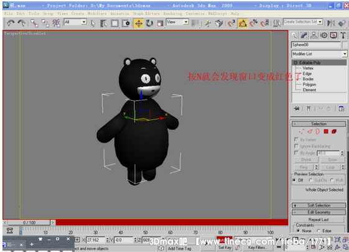The height and width of the screenshot is (252, 349).
Task: Open the Modifier List dropdown
Action: tap(345, 54)
